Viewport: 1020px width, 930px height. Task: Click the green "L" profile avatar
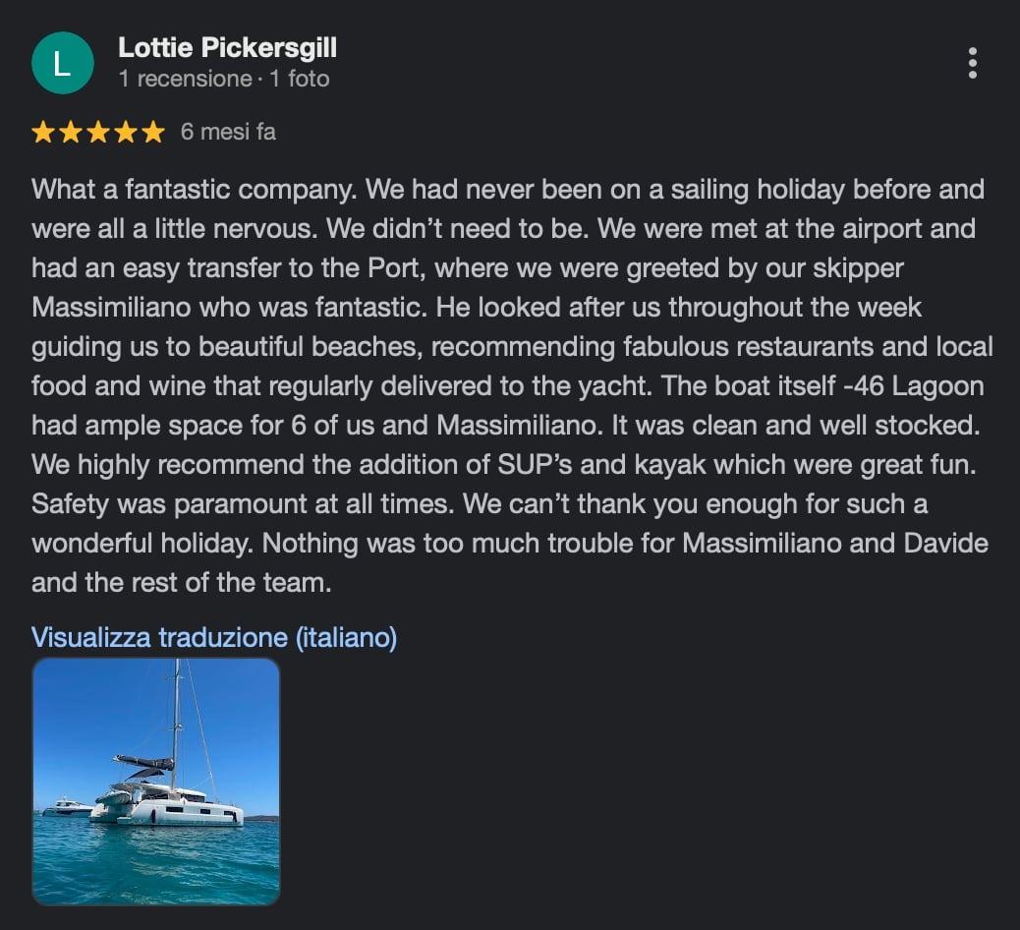pos(62,63)
